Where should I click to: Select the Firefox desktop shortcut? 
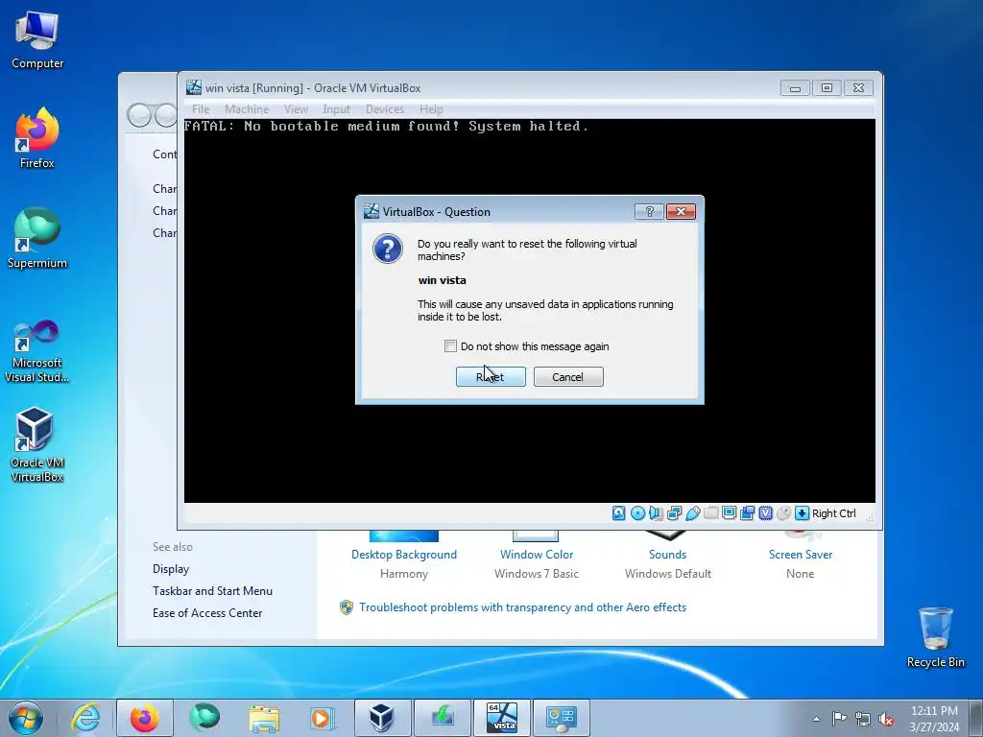coord(37,138)
